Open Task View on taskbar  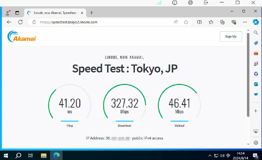tap(30, 155)
